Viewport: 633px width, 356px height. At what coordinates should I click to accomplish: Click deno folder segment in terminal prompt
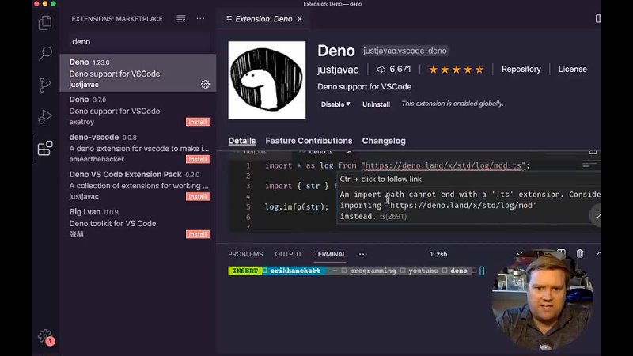pyautogui.click(x=459, y=271)
